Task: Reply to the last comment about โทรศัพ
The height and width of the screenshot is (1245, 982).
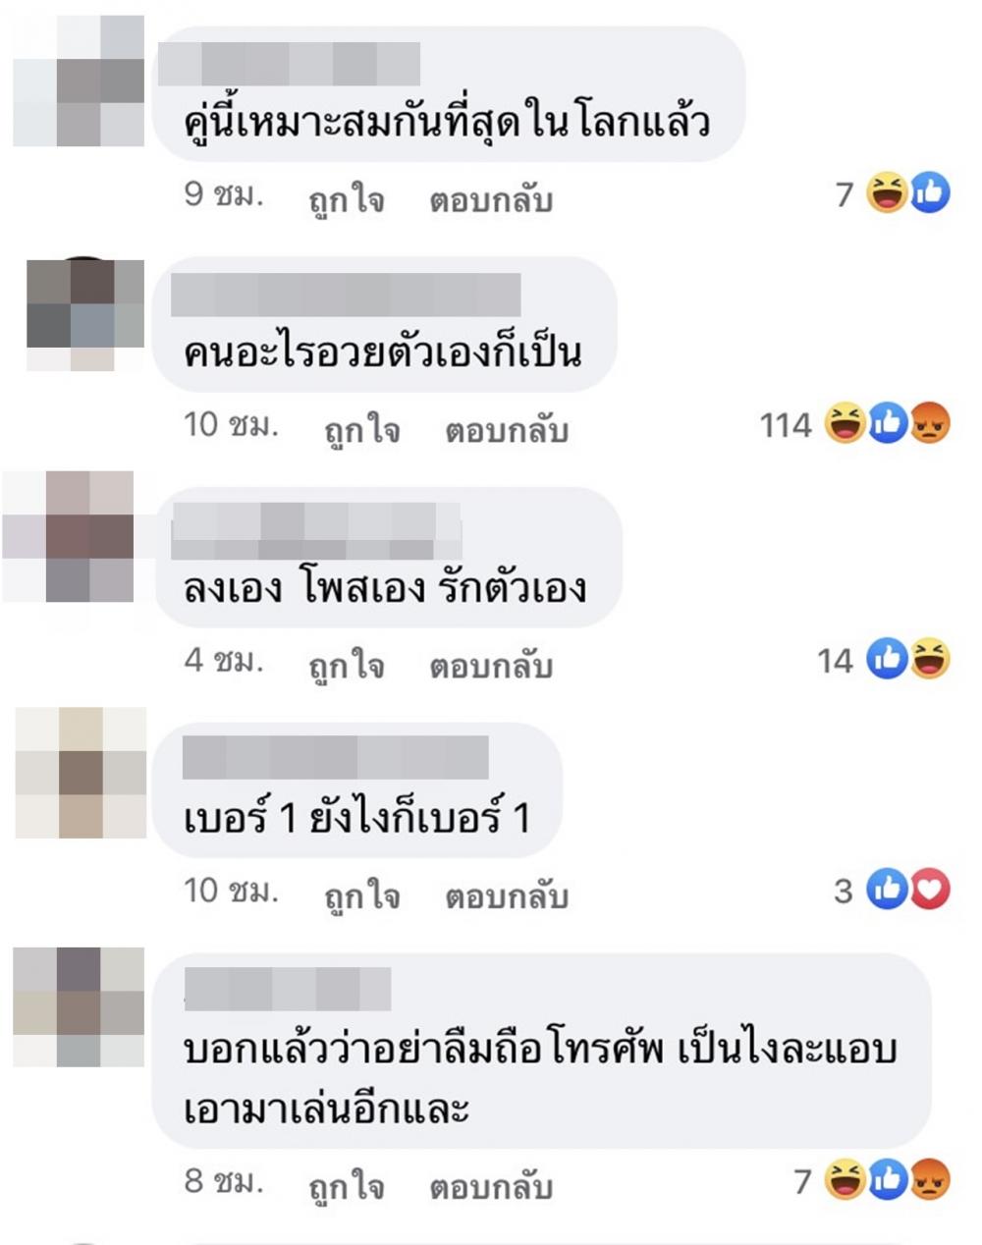Action: coord(491,1187)
